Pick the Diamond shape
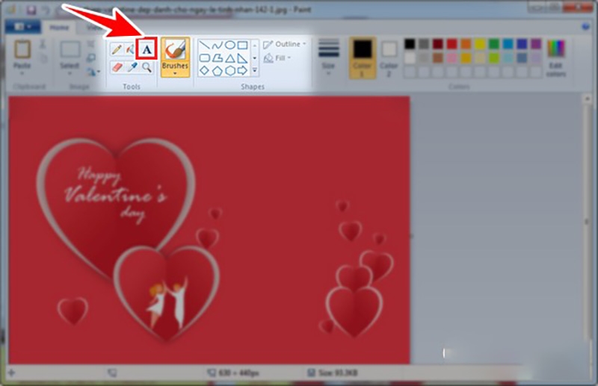Screen dimensions: 598x386 click(x=205, y=70)
